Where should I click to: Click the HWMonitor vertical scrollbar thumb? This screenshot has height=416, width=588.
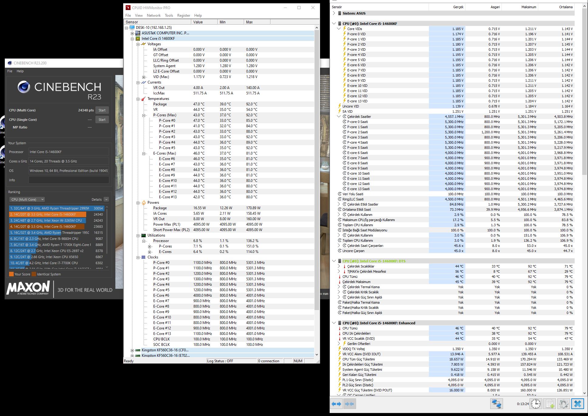pyautogui.click(x=317, y=170)
